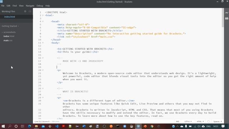Viewport: 229px width, 129px height.
Task: Open the Navigate menu
Action: tap(30, 6)
